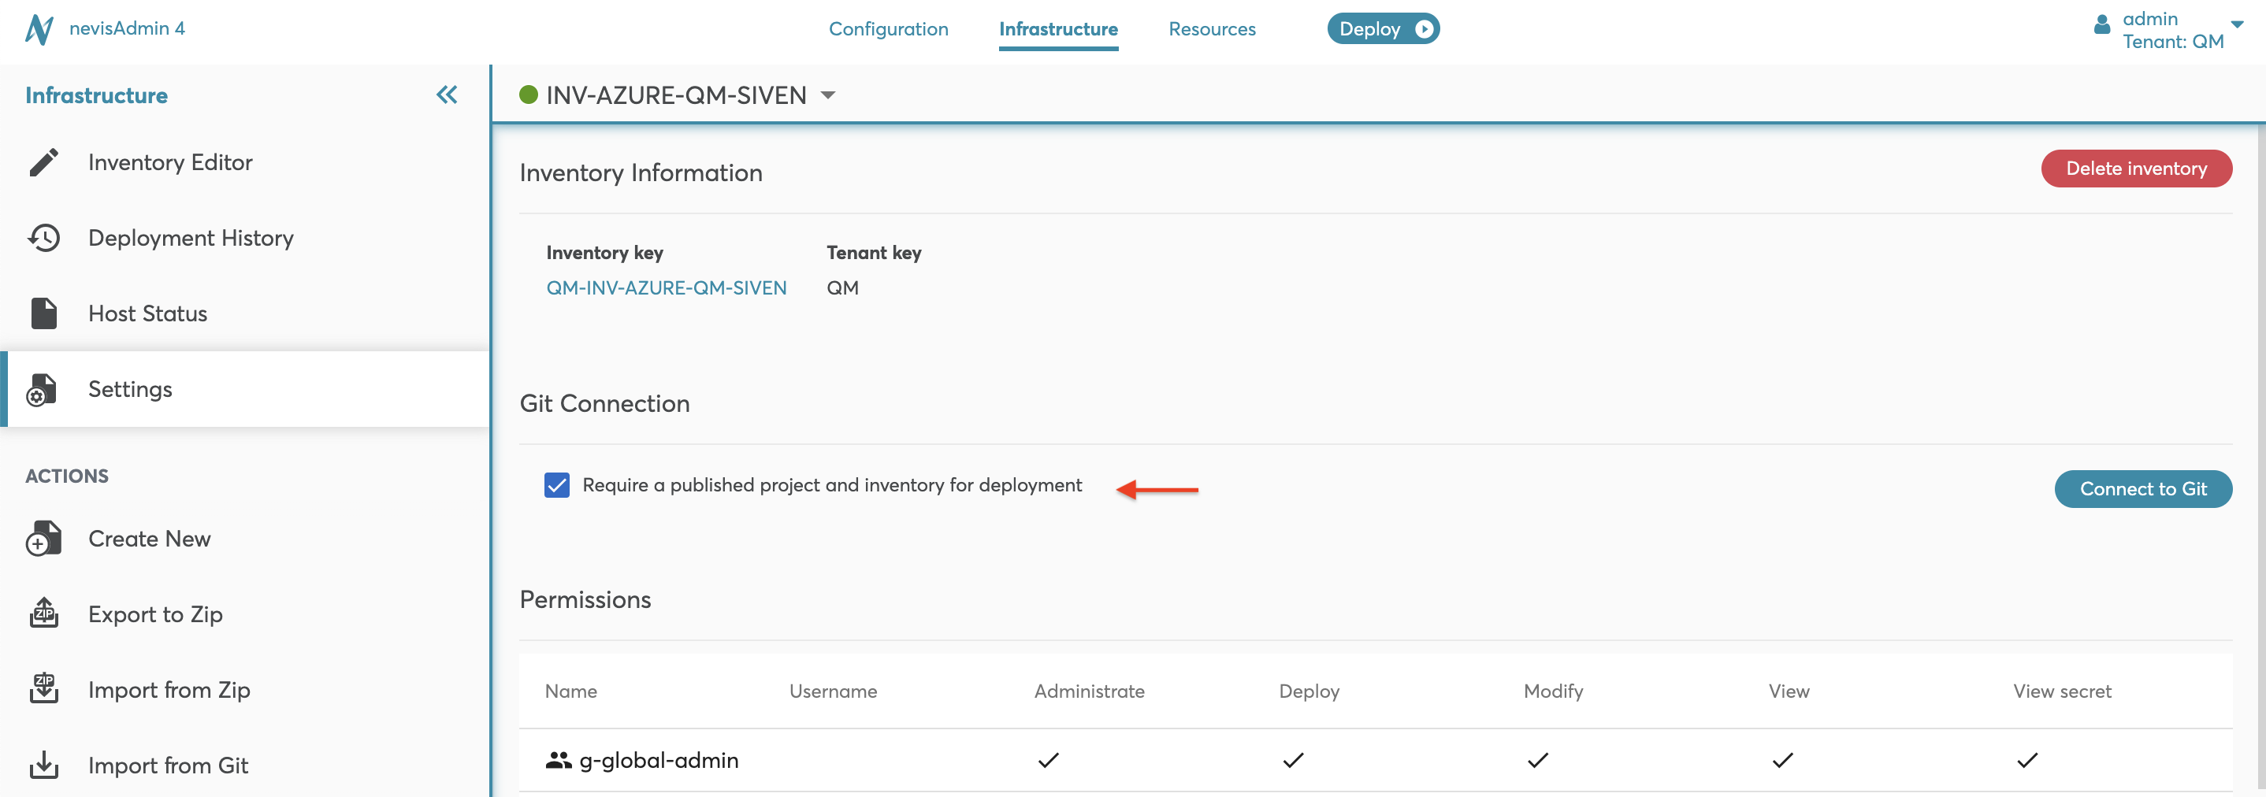
Task: Click g-global-admin Administrate checkmark
Action: pyautogui.click(x=1048, y=760)
